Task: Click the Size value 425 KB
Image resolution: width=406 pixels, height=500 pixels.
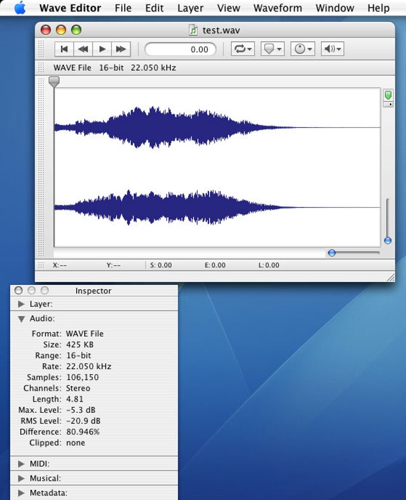Action: pos(79,345)
